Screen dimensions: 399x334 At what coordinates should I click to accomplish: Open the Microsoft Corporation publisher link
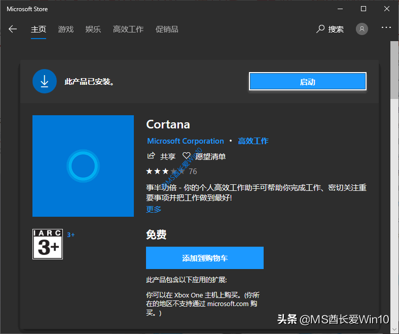186,141
